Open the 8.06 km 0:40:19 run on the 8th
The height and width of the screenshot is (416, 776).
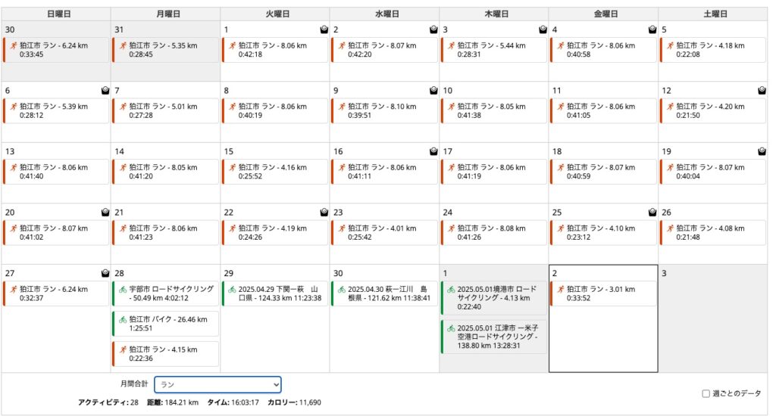[x=275, y=110]
